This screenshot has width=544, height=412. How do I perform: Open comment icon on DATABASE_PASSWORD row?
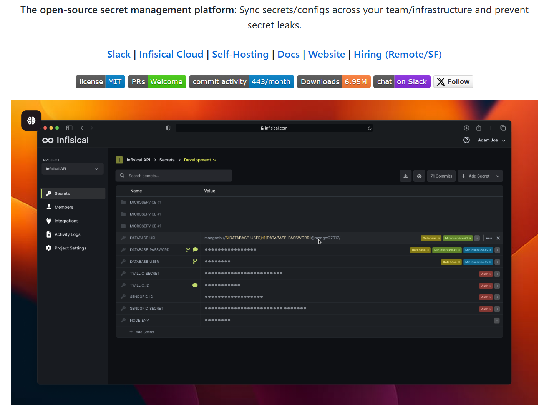tap(195, 249)
